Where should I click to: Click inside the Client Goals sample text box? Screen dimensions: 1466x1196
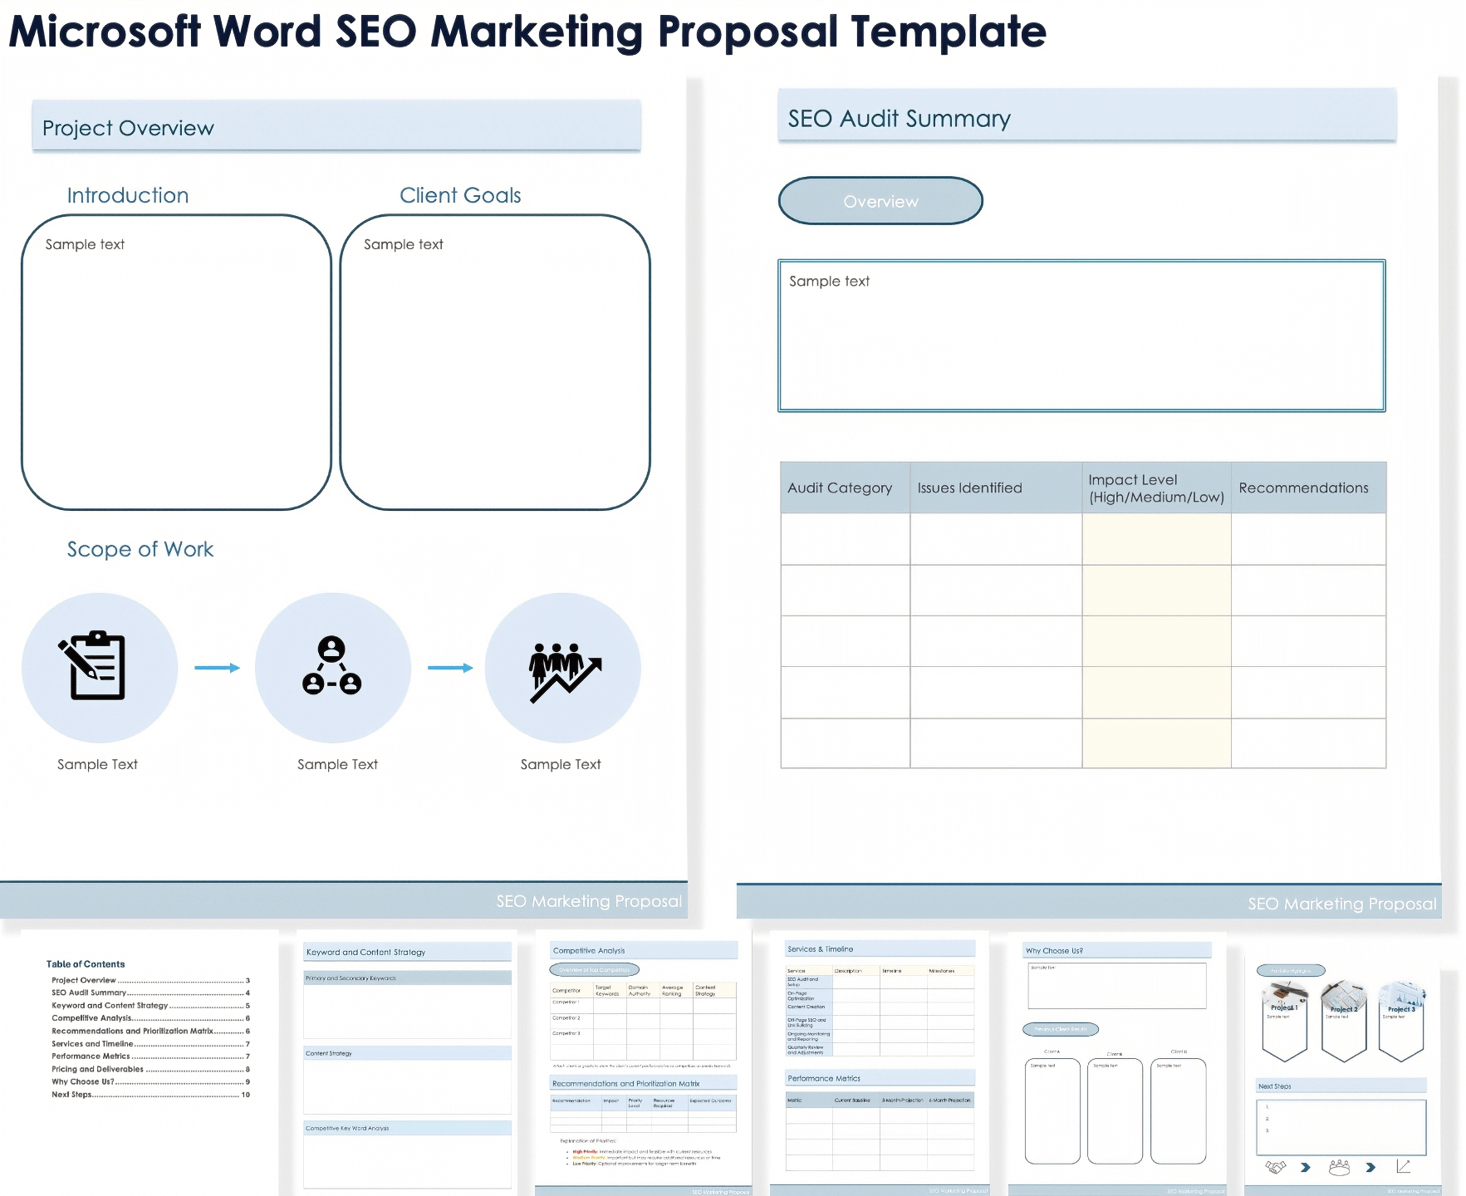[x=495, y=362]
